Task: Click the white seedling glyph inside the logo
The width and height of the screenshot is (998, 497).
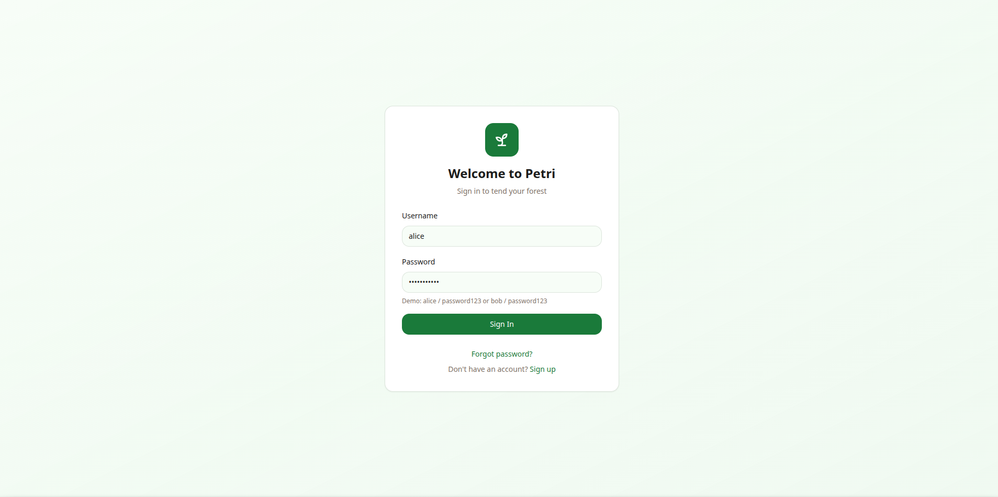Action: coord(501,140)
